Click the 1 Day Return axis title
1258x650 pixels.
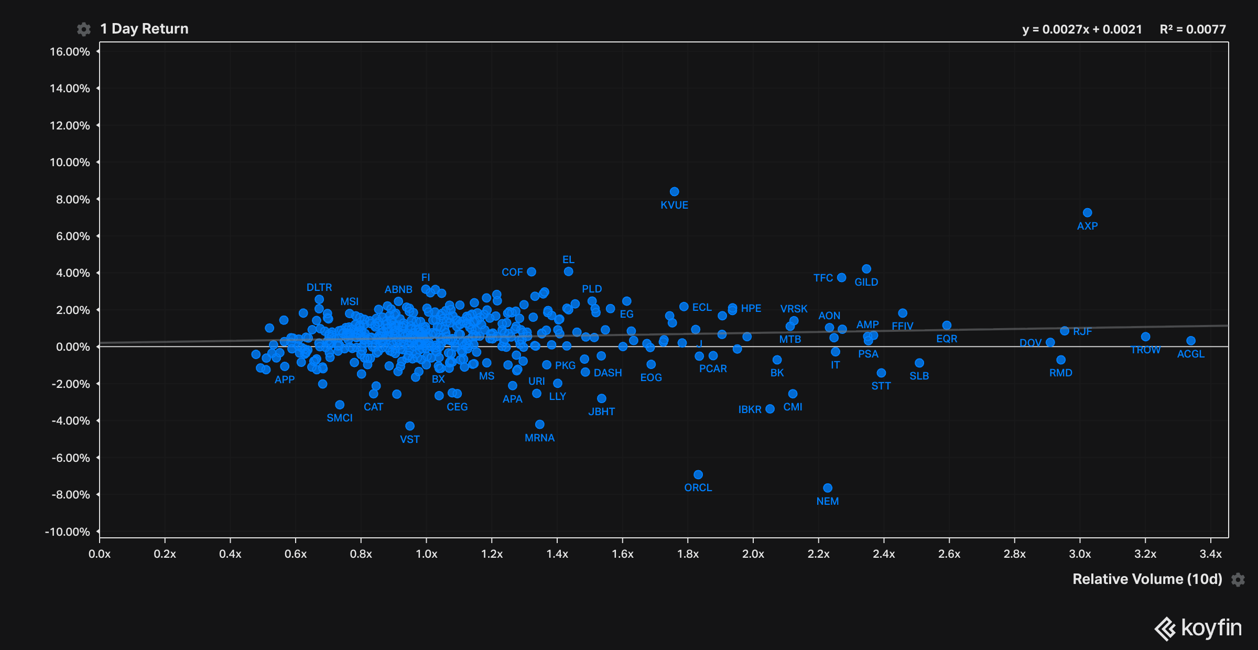pos(144,29)
